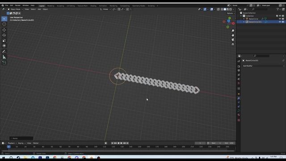
Task: Disable BezierCircle in renders camera icon
Action: click(283, 19)
